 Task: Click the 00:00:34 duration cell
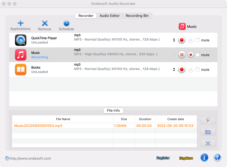[144, 126]
